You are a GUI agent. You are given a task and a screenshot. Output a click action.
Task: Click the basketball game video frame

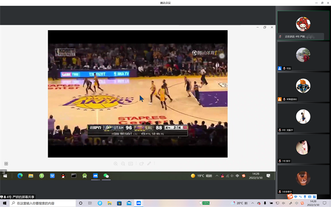coord(138,93)
